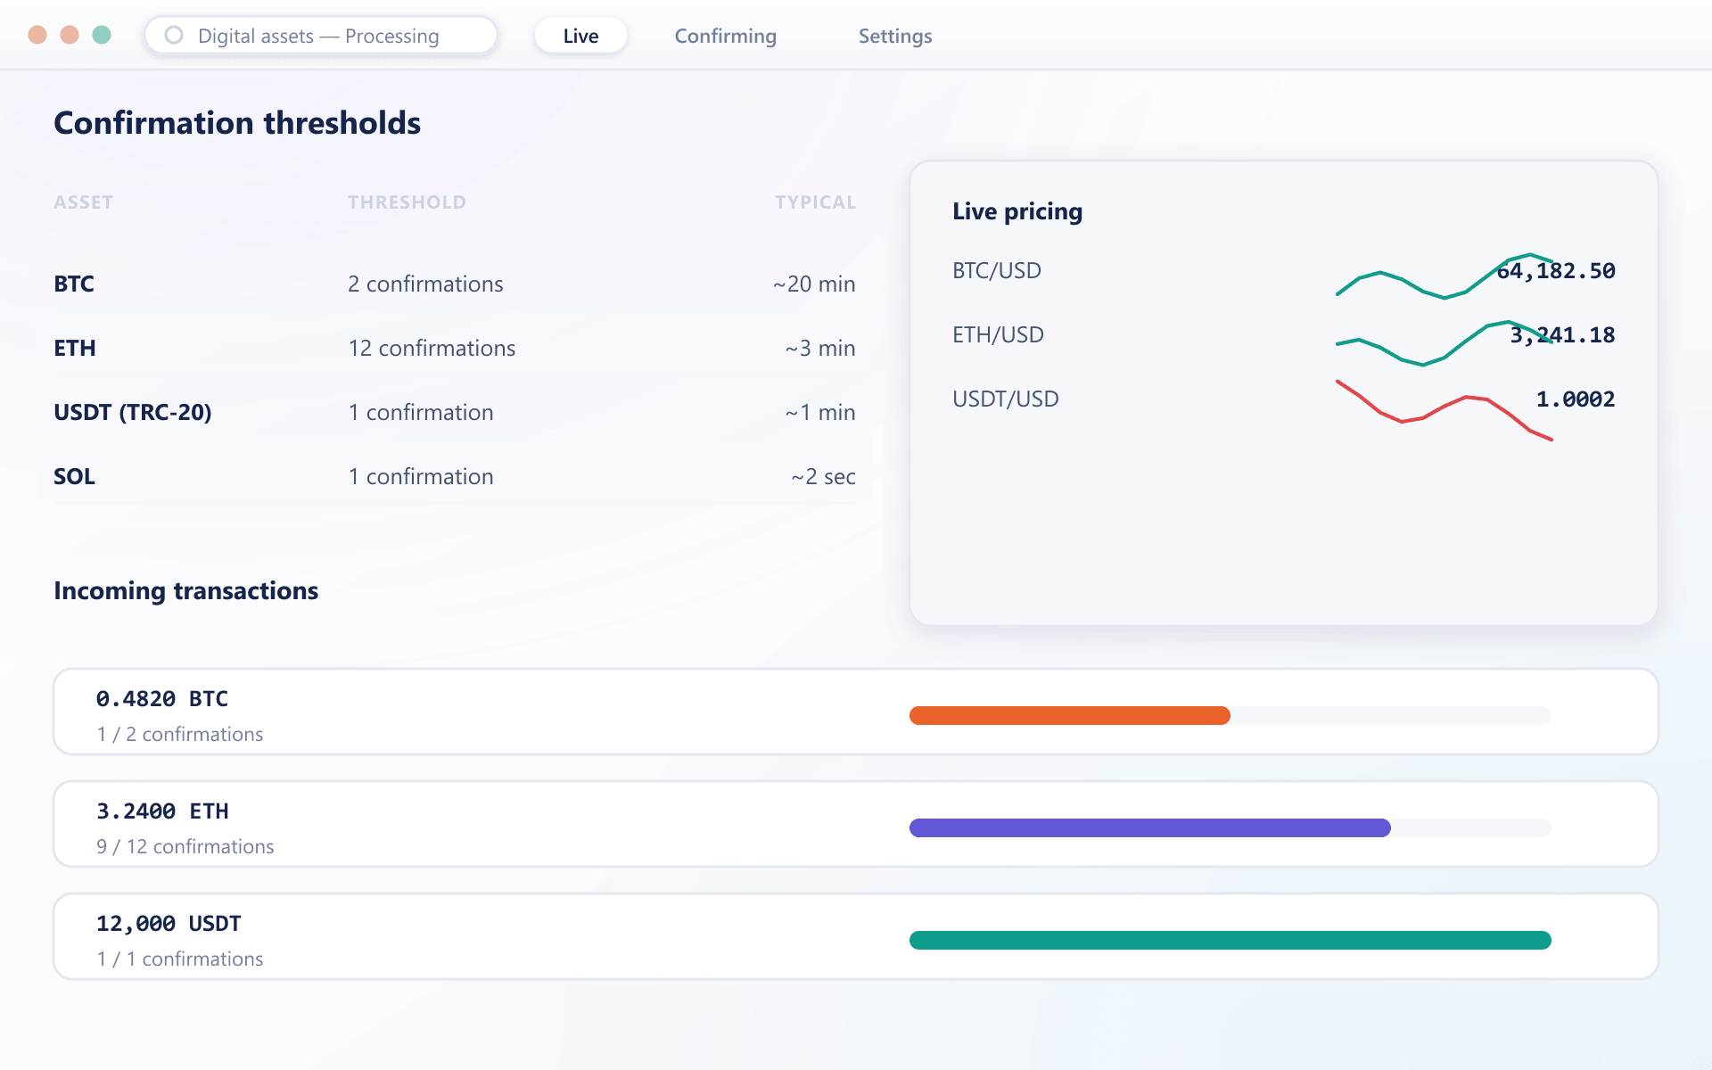Image resolution: width=1712 pixels, height=1070 pixels.
Task: Click the Live pricing panel heading
Action: (1017, 211)
